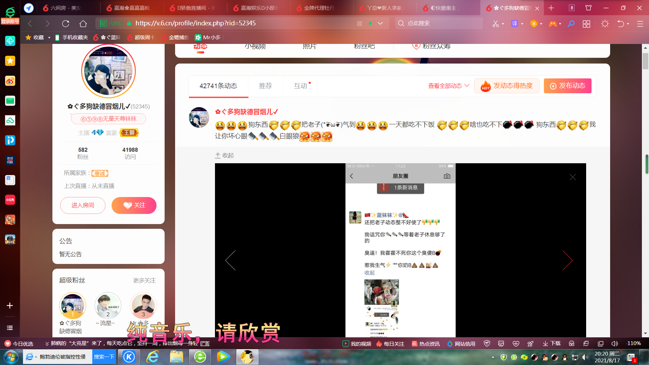Open the game controller extension icon
This screenshot has height=365, width=649.
[x=553, y=23]
